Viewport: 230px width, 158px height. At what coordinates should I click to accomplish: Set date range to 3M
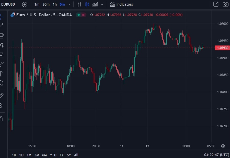(x=37, y=155)
